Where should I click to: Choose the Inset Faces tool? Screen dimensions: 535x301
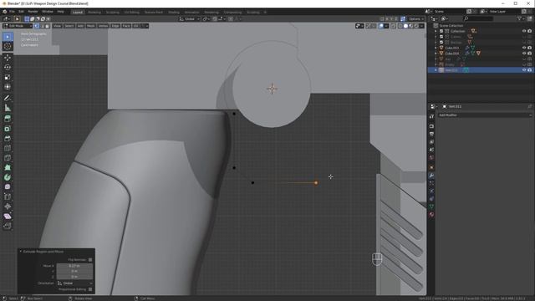coord(8,129)
